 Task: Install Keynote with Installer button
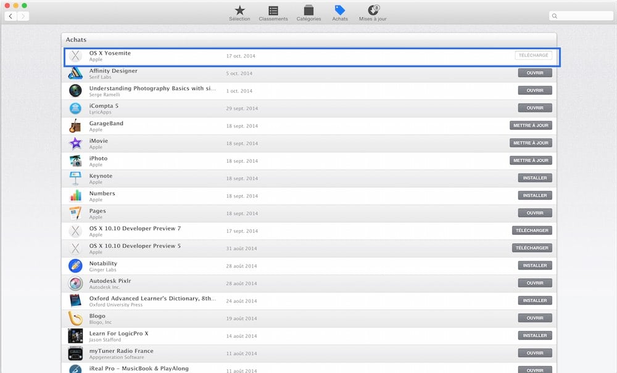(x=535, y=178)
